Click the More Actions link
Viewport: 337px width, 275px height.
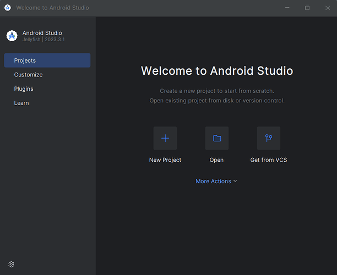213,182
